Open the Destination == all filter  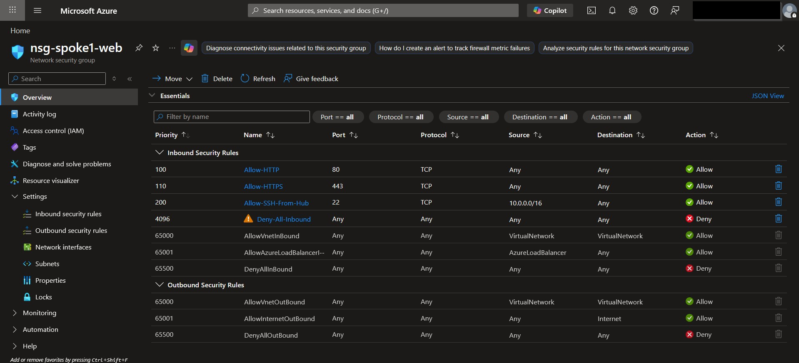(540, 117)
